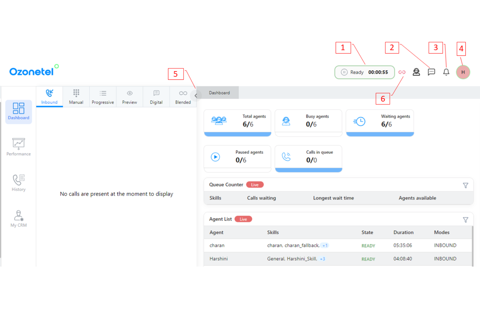Image resolution: width=480 pixels, height=320 pixels.
Task: Switch to the Blended tab
Action: 183,96
